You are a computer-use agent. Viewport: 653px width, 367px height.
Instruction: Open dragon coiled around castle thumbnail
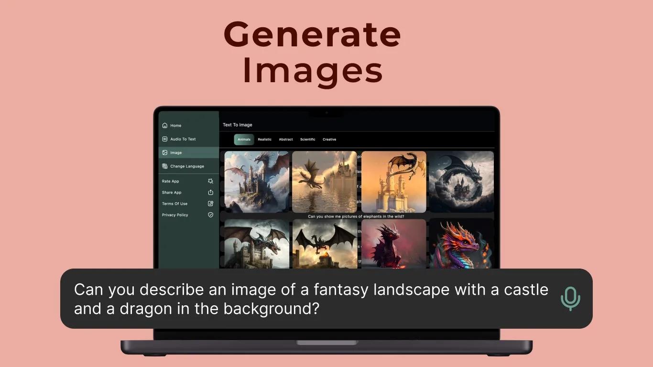click(461, 182)
